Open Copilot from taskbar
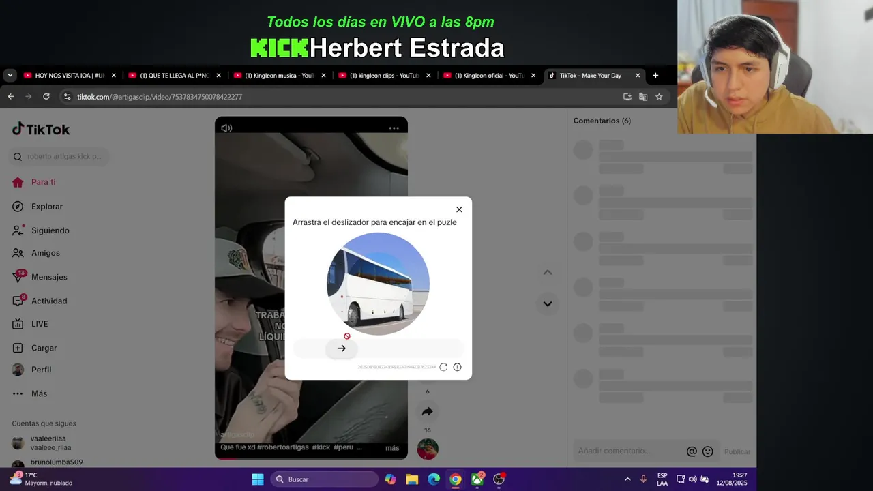The image size is (873, 491). [390, 479]
